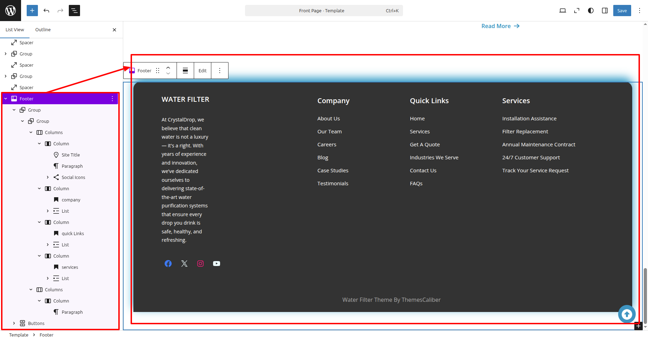Toggle zoom out mode icon
This screenshot has height=339, width=648.
point(577,11)
